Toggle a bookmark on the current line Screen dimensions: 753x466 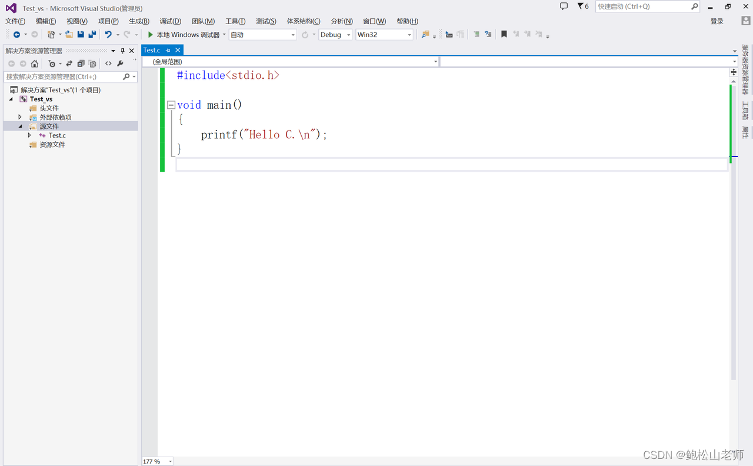pyautogui.click(x=504, y=34)
